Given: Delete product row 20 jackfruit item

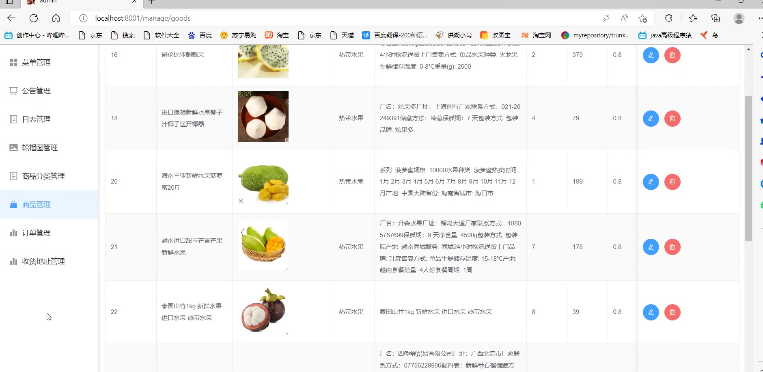Looking at the screenshot, I should click(672, 182).
